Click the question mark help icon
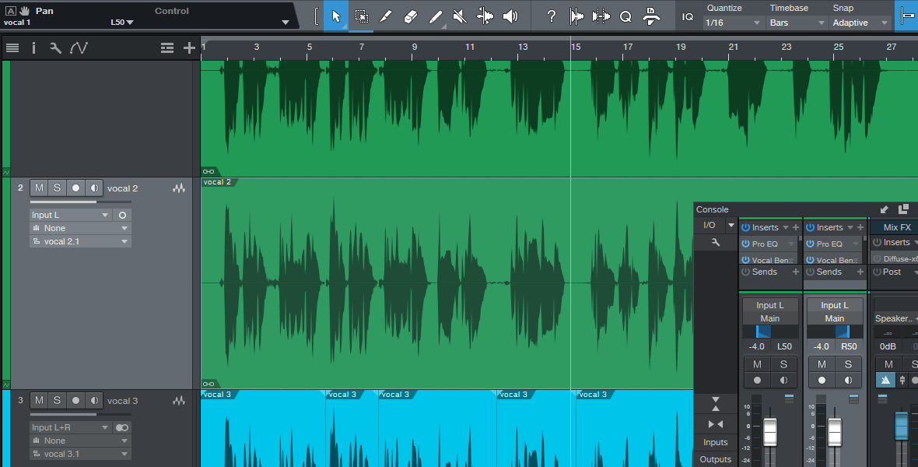 tap(551, 16)
